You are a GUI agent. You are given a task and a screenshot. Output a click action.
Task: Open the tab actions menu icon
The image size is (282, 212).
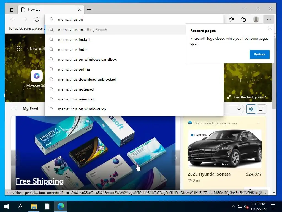[x=12, y=10]
